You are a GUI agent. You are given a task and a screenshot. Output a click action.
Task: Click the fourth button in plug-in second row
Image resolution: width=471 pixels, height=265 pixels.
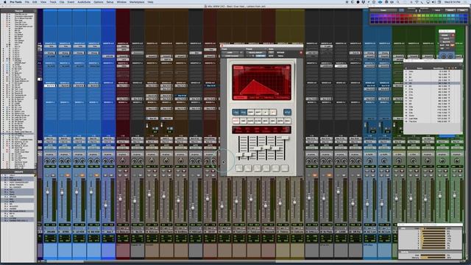pyautogui.click(x=258, y=121)
